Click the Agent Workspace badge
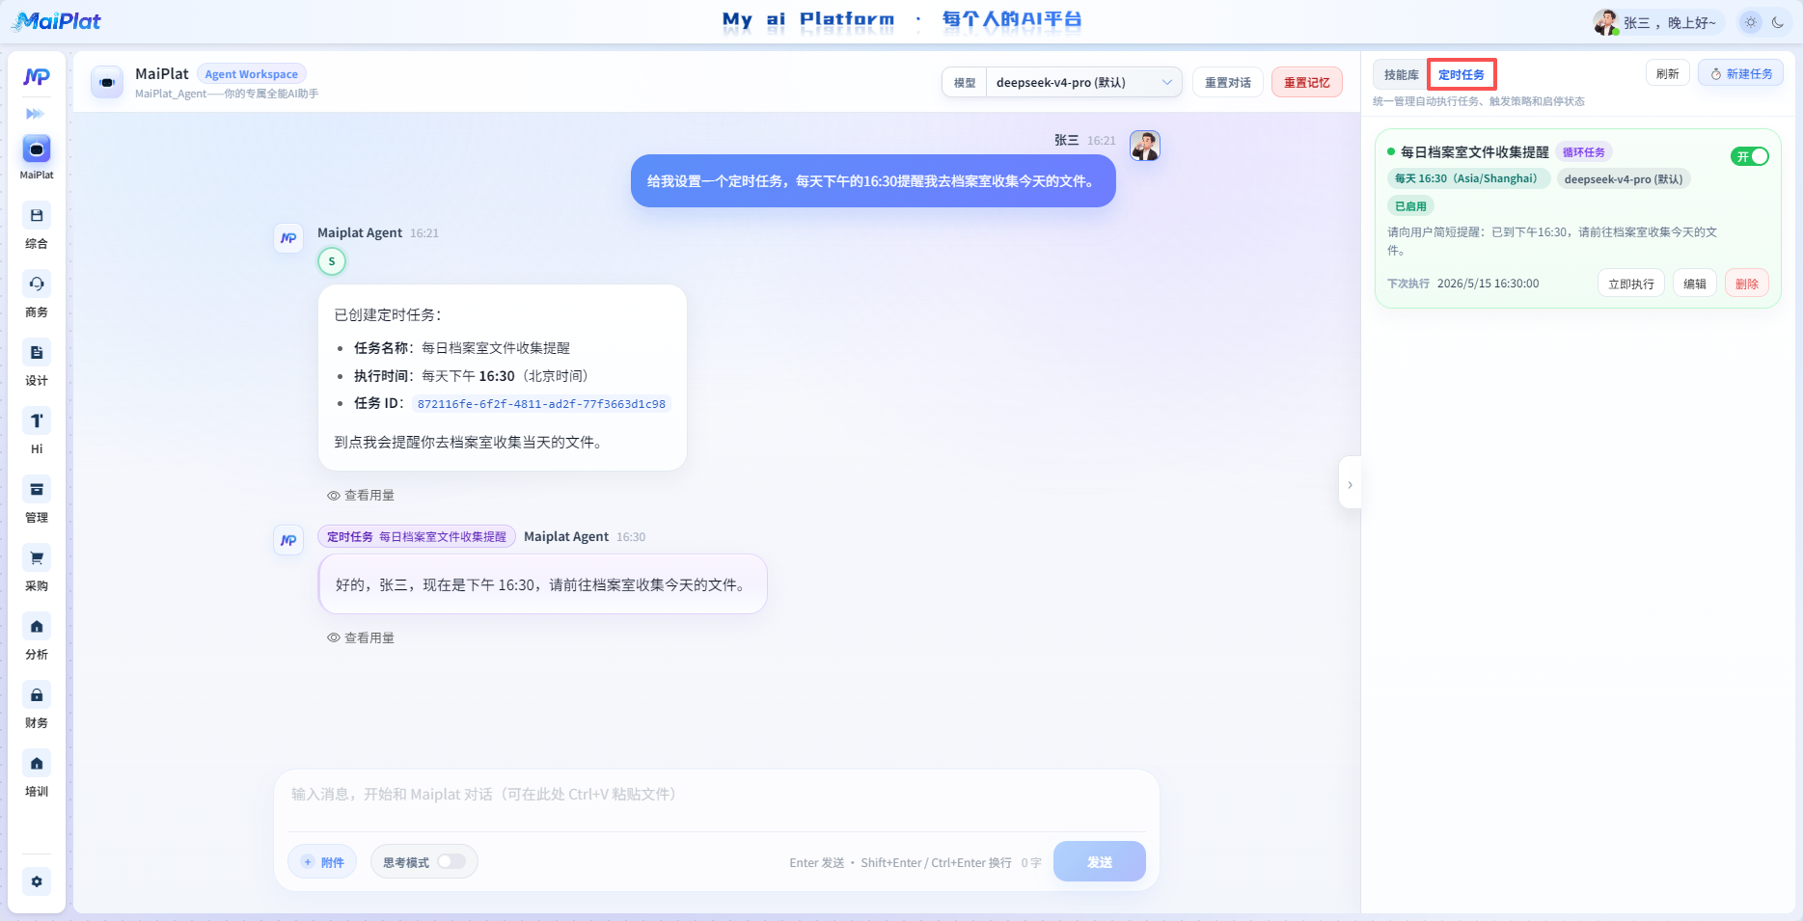The image size is (1803, 921). [x=251, y=74]
